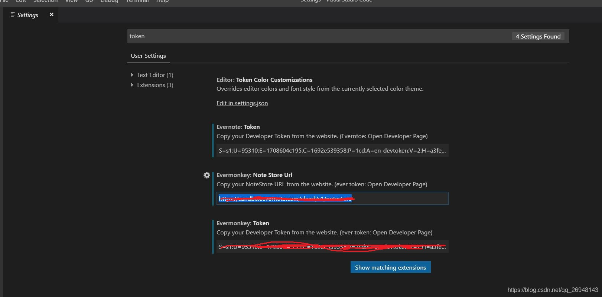
Task: Select Text Editor (1) category
Action: click(155, 75)
